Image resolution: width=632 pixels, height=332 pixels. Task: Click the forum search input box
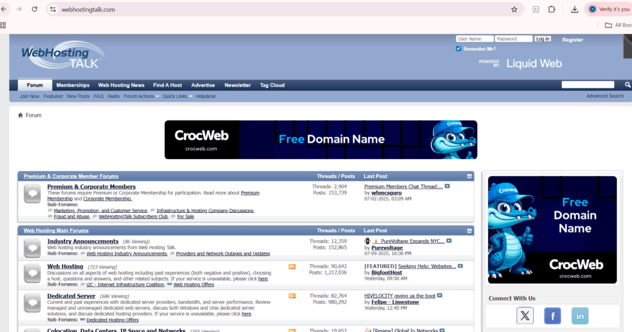point(588,85)
